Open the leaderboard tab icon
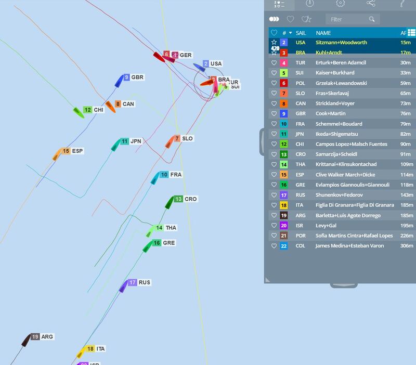The image size is (416, 365). 279,3
